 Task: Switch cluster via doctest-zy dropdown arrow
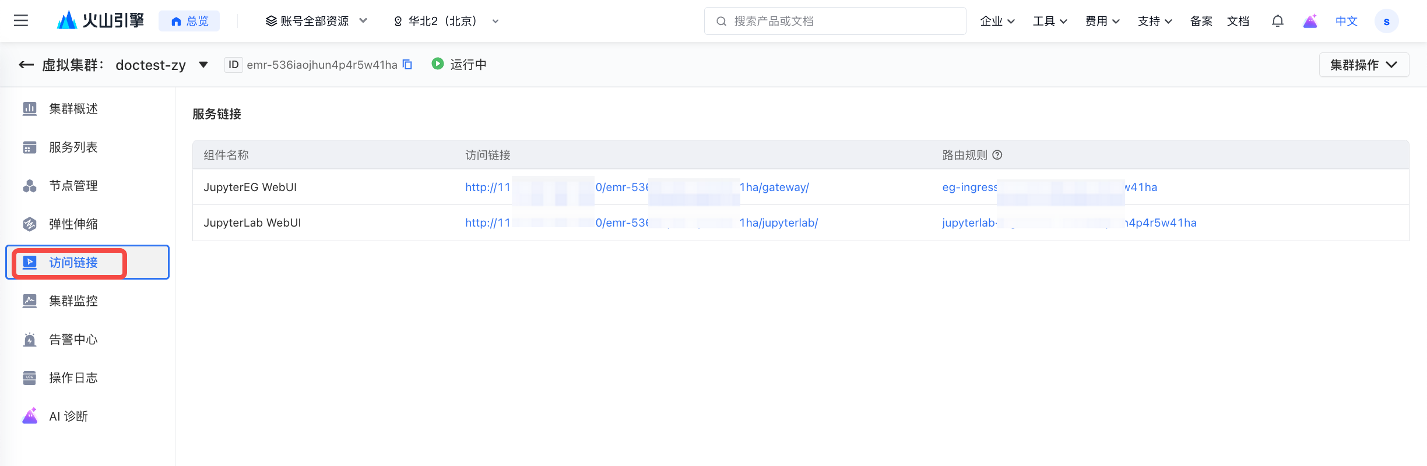(x=203, y=65)
